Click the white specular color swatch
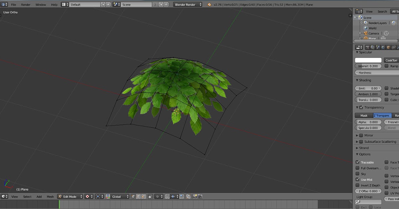 tap(368, 60)
